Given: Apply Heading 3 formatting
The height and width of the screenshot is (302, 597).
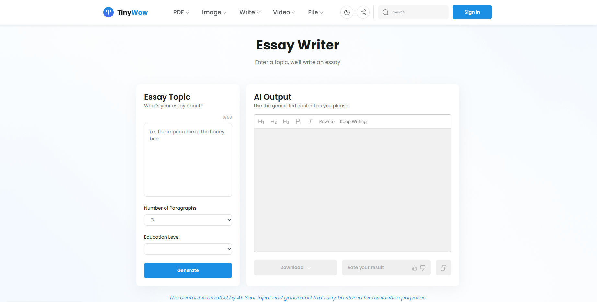Looking at the screenshot, I should [x=286, y=122].
